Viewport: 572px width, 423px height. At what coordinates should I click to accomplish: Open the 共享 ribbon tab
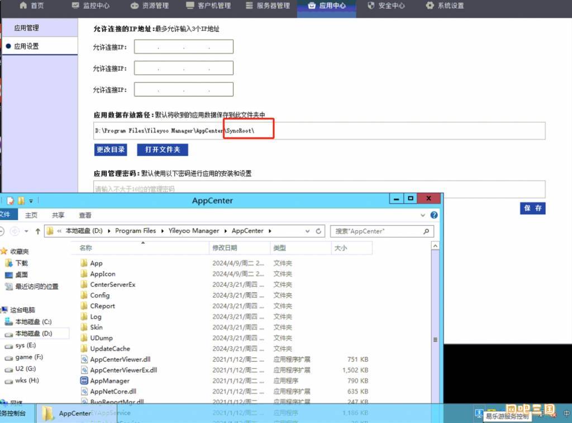pyautogui.click(x=58, y=215)
